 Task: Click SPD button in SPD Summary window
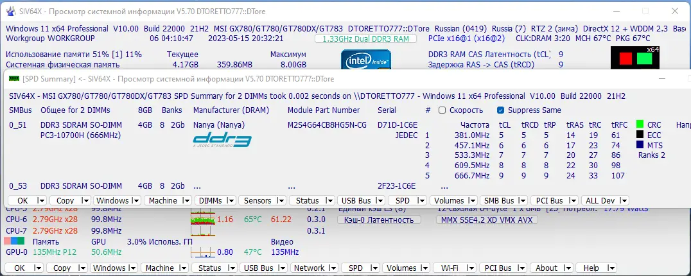click(x=403, y=201)
